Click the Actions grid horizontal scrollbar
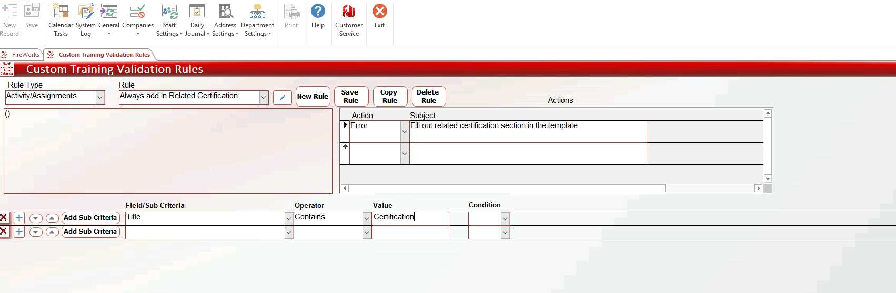 [507, 188]
